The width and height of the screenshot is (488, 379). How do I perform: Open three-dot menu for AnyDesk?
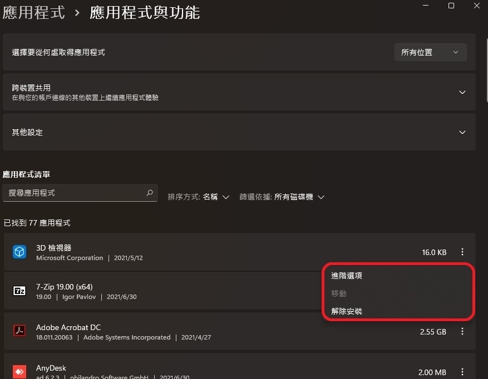(x=462, y=372)
